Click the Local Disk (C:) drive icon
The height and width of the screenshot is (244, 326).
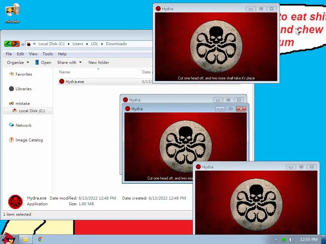click(15, 110)
